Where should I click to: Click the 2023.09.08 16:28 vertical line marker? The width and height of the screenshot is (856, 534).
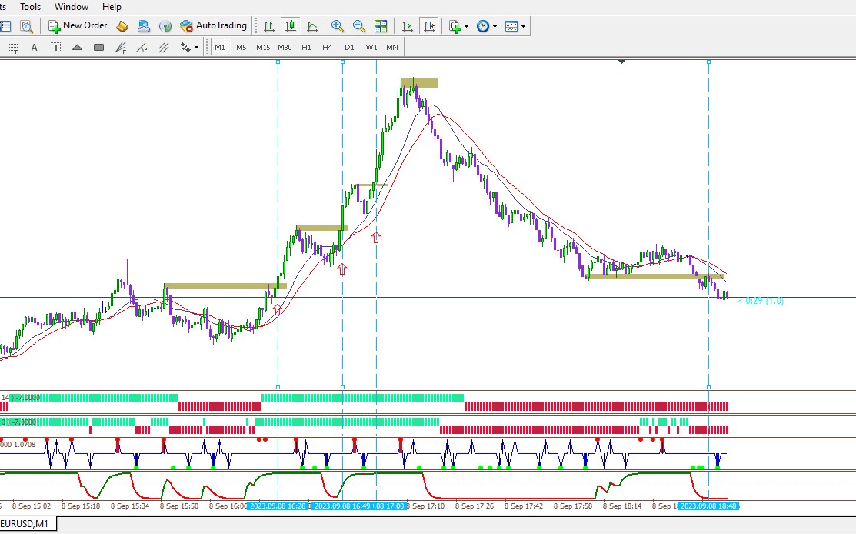click(278, 506)
